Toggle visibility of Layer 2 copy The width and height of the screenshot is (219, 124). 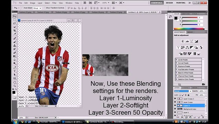click(175, 102)
